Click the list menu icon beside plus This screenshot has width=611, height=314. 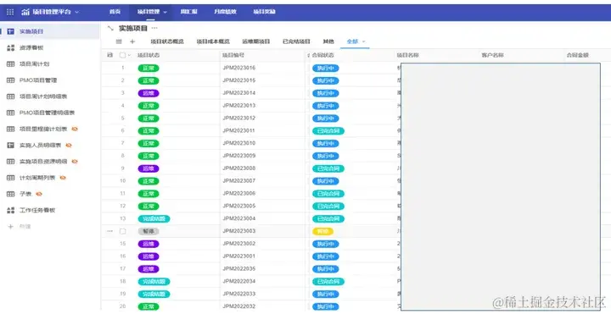click(119, 41)
